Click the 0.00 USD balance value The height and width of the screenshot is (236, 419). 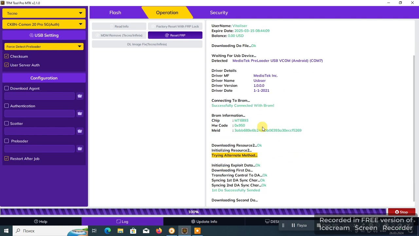click(236, 36)
